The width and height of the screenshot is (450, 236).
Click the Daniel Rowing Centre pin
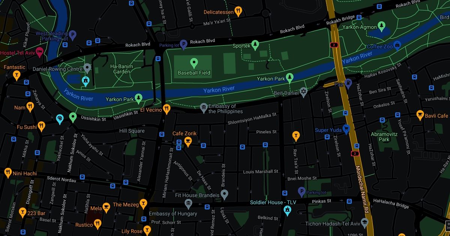click(87, 69)
